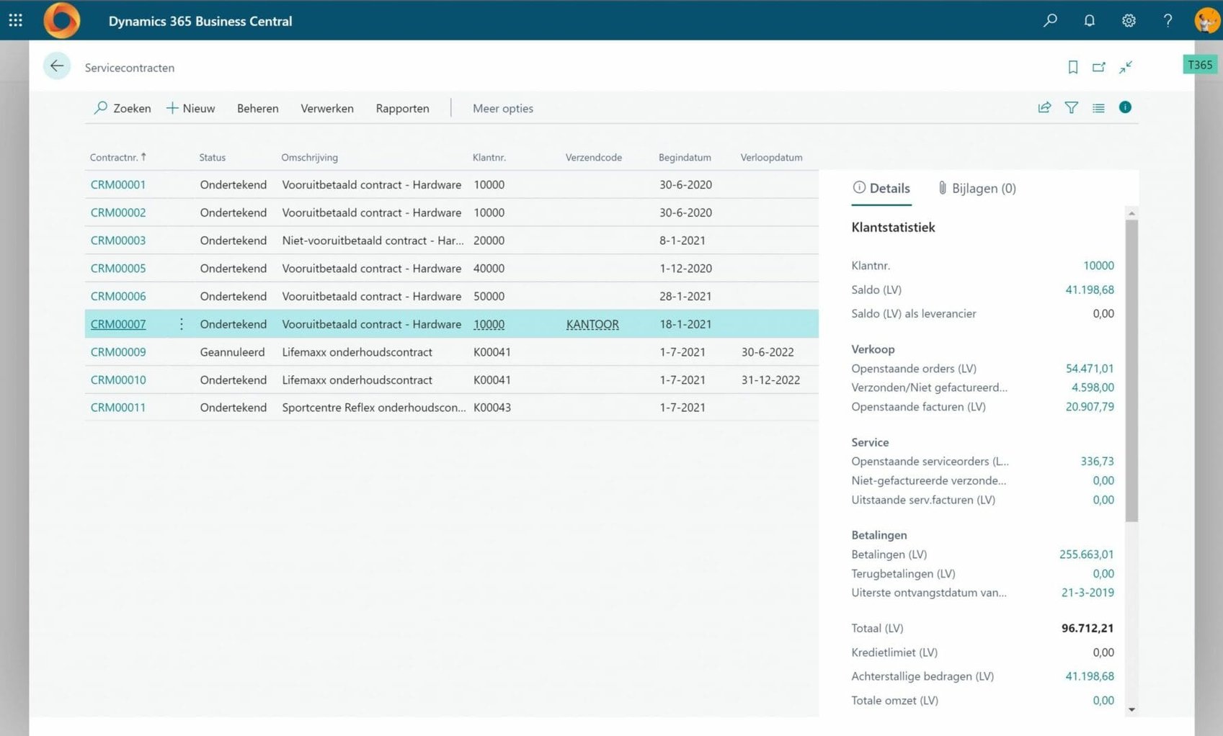Click the Begindatum column header
Viewport: 1223px width, 736px height.
pyautogui.click(x=685, y=157)
